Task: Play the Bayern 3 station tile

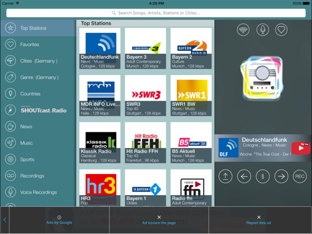Action: tap(145, 49)
